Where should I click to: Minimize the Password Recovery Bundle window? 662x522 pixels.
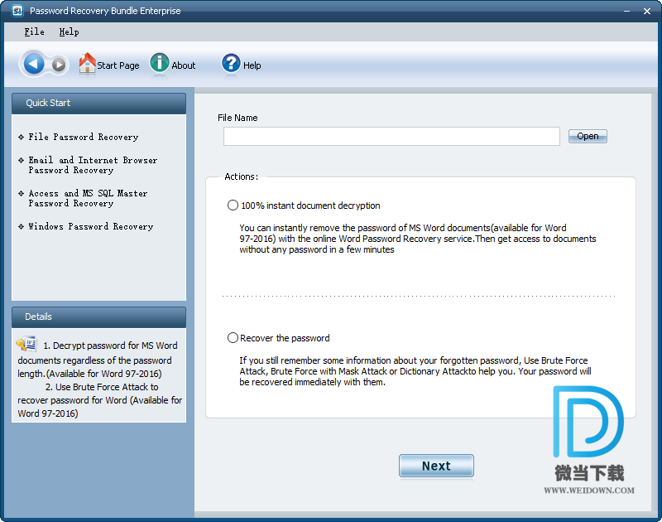(x=627, y=12)
